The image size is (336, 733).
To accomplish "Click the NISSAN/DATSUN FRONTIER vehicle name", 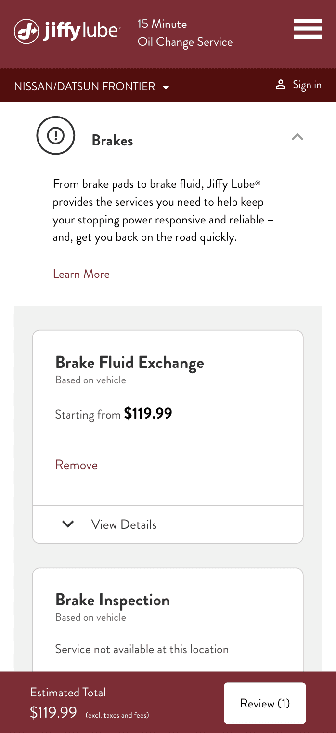I will pyautogui.click(x=85, y=87).
